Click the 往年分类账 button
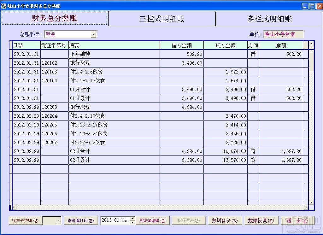 (x=25, y=220)
